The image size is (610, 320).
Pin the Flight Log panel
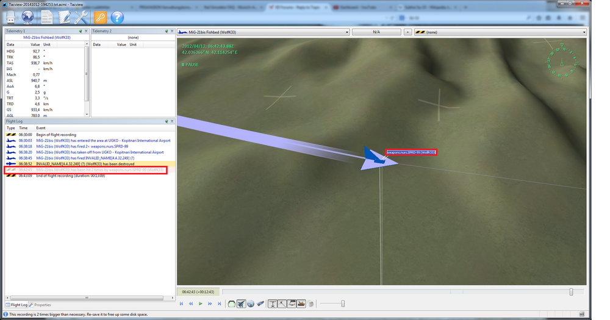coord(166,121)
